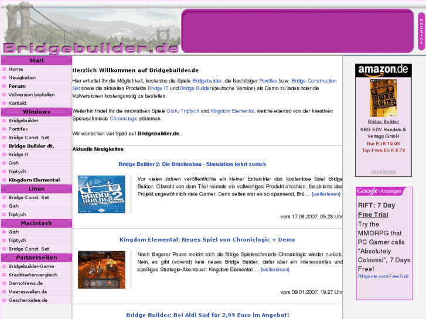Click weiterlesen for Kingdom Elemental article
The width and height of the screenshot is (426, 319).
[x=275, y=270]
